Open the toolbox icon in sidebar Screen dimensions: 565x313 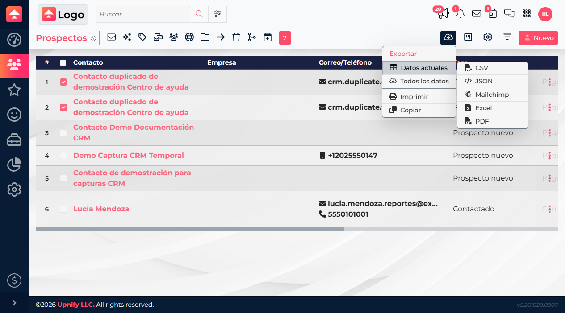point(14,140)
